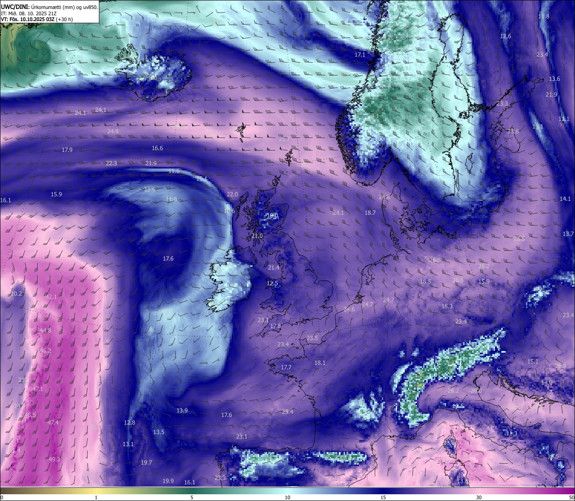Select the 12.8 value label

click(129, 423)
